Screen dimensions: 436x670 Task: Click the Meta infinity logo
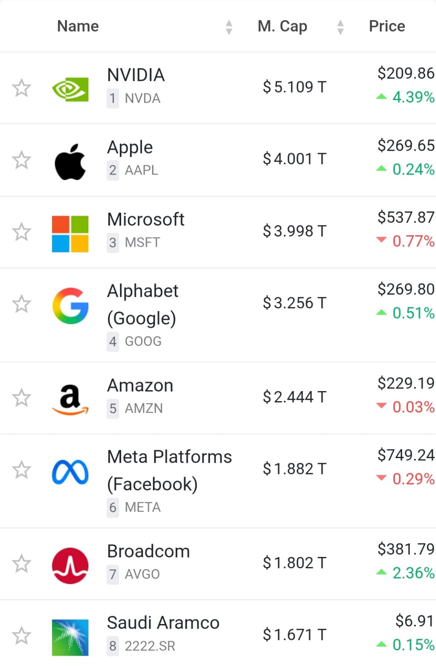[70, 472]
